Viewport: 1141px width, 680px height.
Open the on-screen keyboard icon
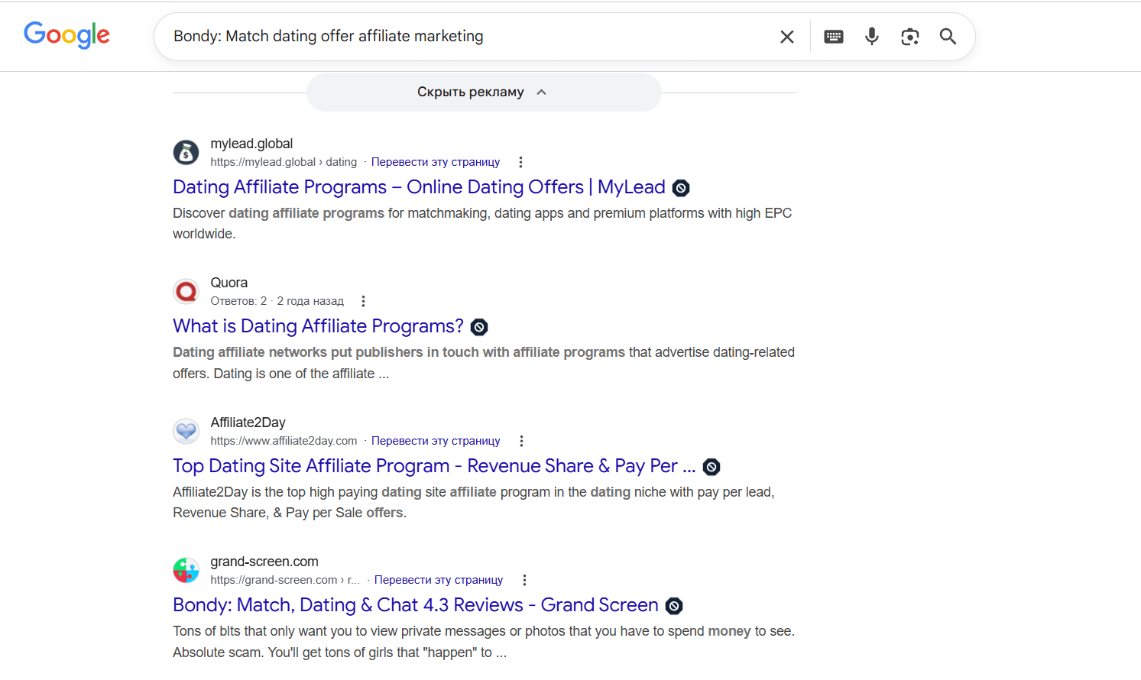click(x=834, y=37)
